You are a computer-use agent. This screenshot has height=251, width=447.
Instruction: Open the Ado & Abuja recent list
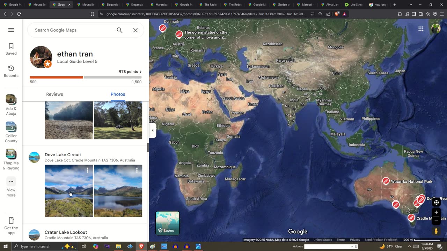point(11,105)
